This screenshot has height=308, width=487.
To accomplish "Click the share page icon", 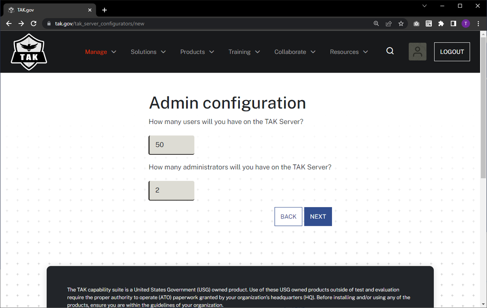I will click(x=388, y=24).
